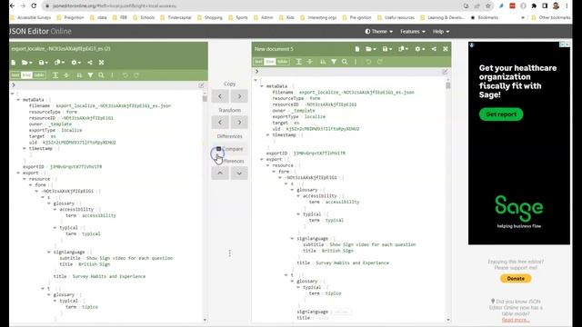582x327 pixels.
Task: Open copy/duplicate menu in left panel
Action: click(59, 63)
